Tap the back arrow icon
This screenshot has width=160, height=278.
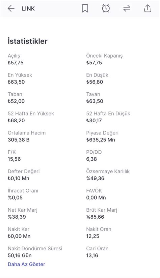(x=11, y=8)
